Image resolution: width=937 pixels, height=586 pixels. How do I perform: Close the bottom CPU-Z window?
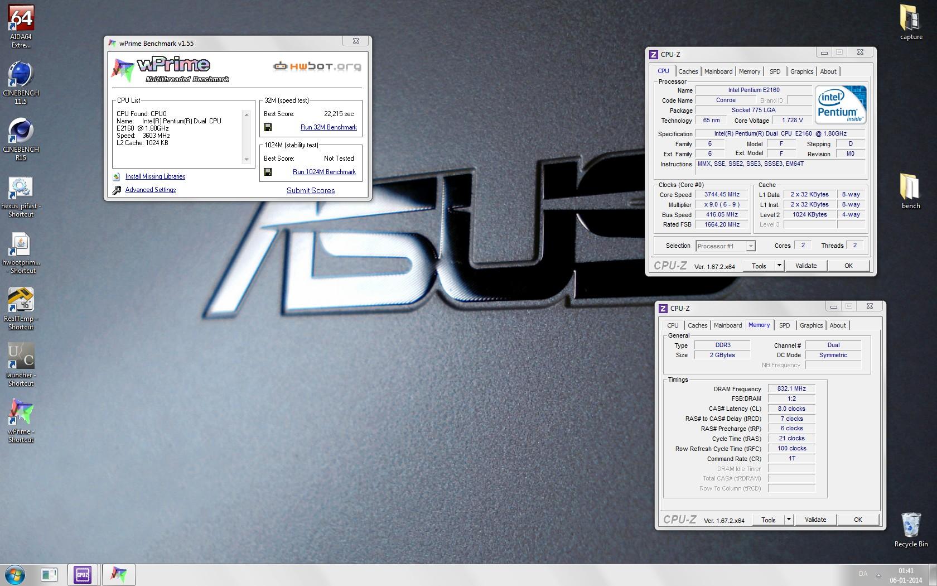point(870,306)
